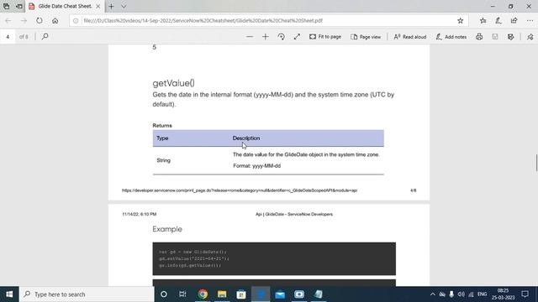Image resolution: width=538 pixels, height=302 pixels.
Task: Open the favorites hub
Action: point(483,20)
